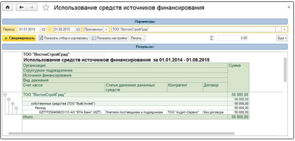Select the Контрагент header cell
The image size is (295, 141).
coord(185,87)
